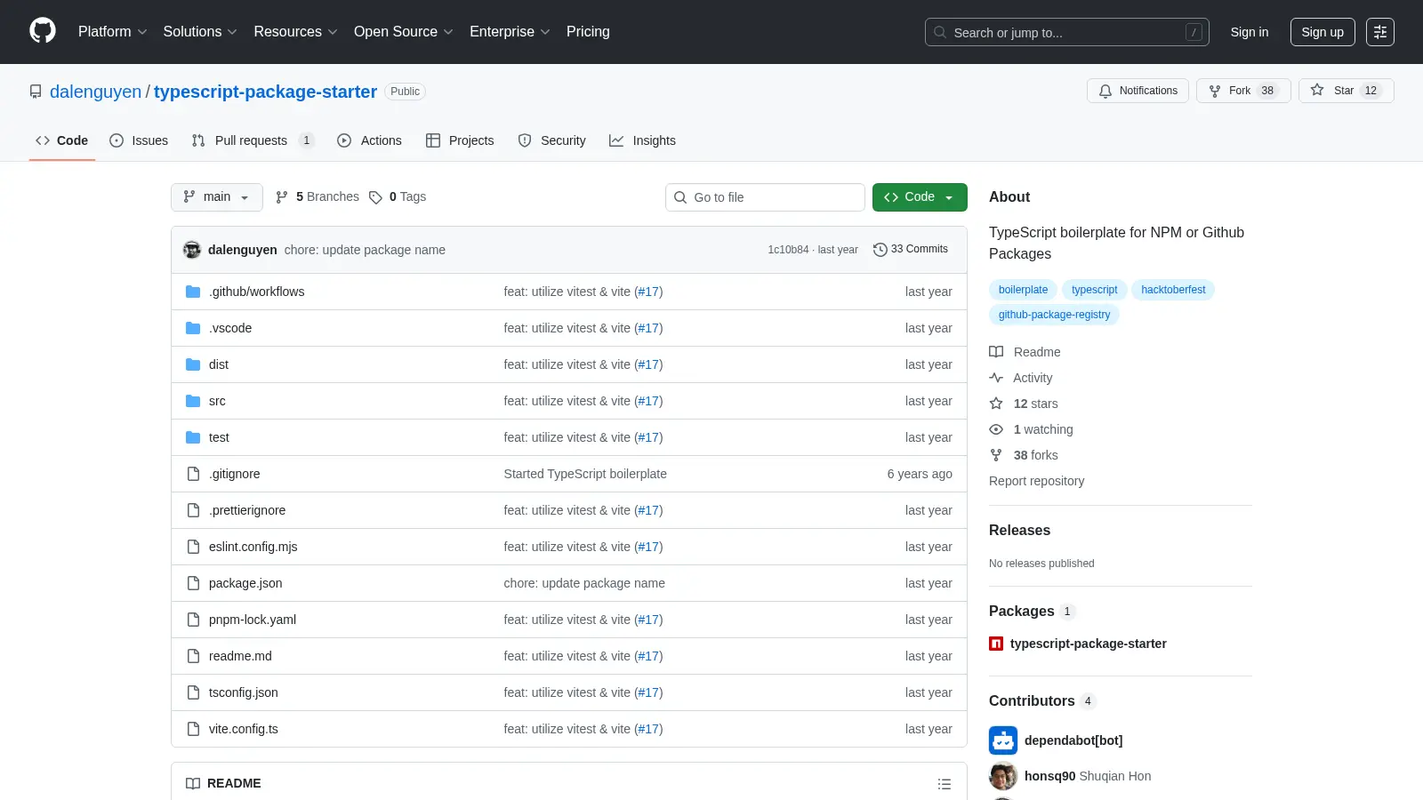Click the fork icon beside 38 forks
This screenshot has height=800, width=1423.
996,455
